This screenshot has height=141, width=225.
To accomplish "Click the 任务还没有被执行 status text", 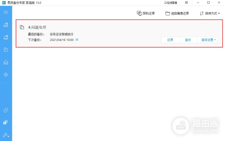I will (61, 34).
